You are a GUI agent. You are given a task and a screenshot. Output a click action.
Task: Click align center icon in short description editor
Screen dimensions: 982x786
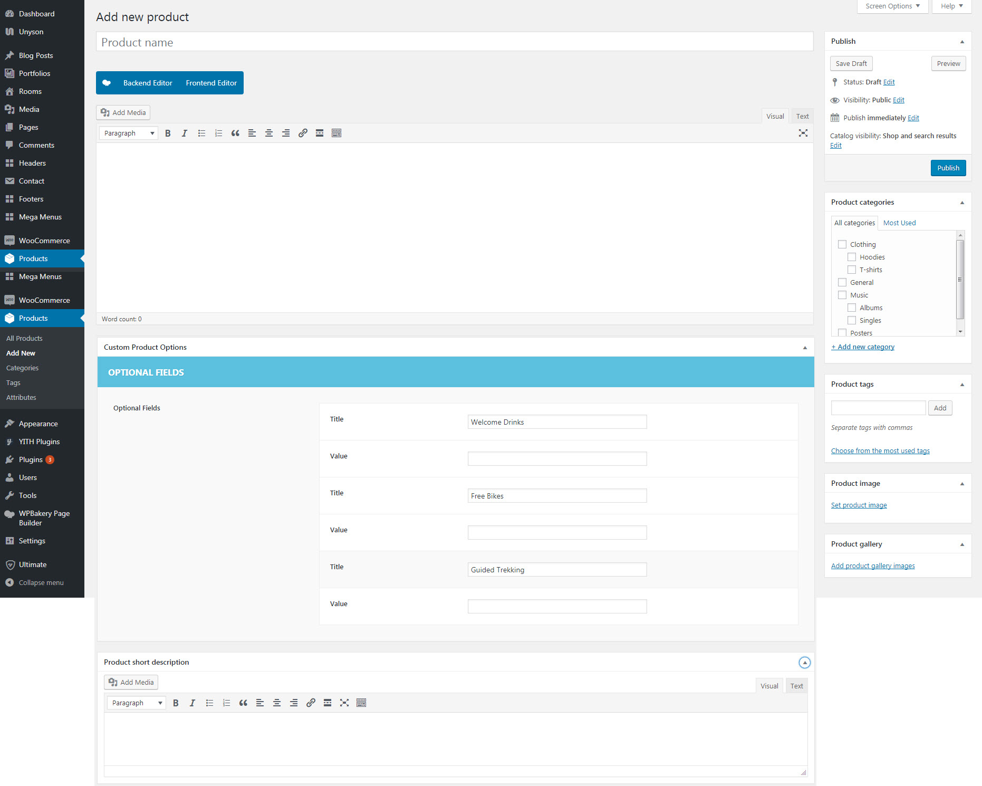[277, 703]
